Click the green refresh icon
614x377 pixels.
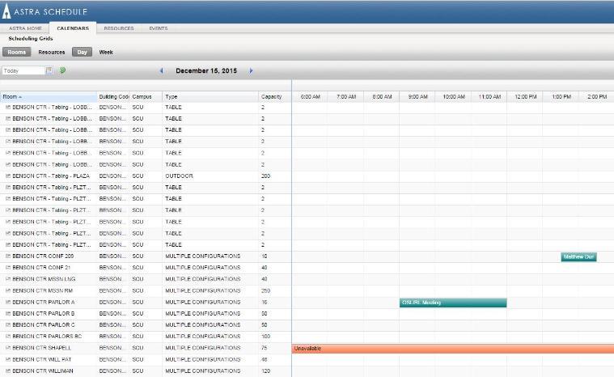tap(62, 71)
